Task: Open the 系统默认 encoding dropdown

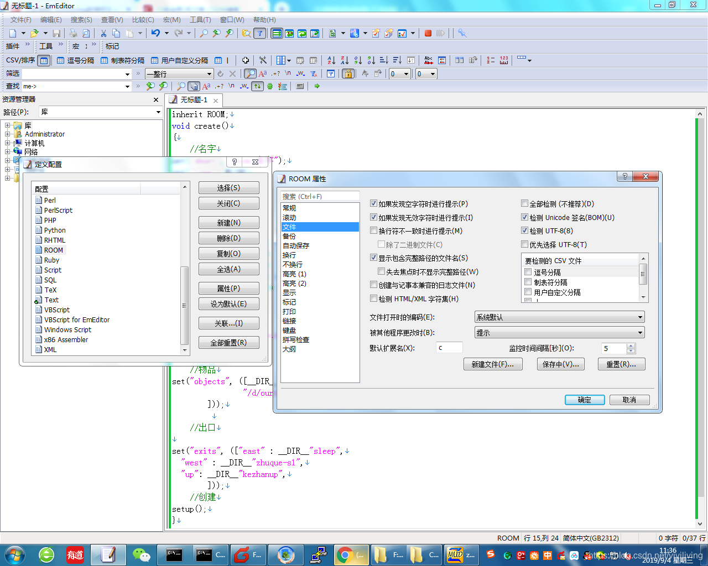Action: (639, 317)
